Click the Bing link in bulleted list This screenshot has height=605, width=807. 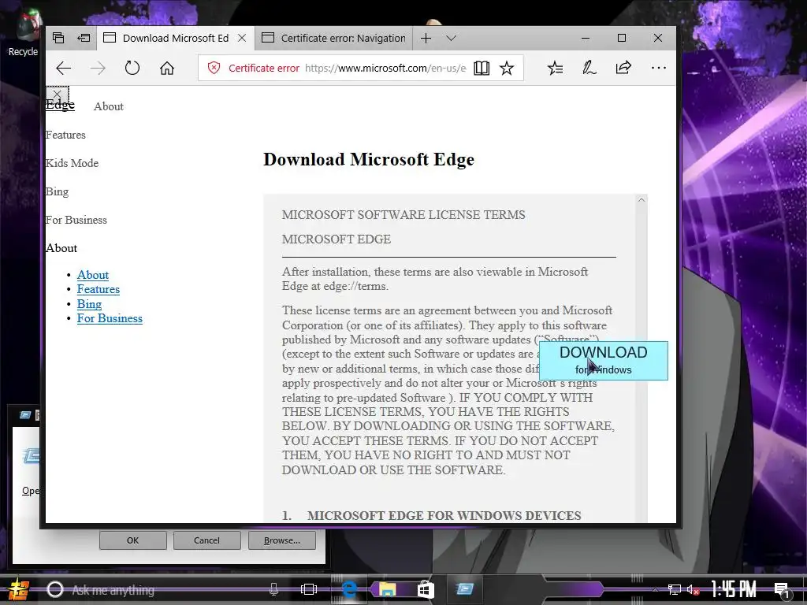pyautogui.click(x=89, y=303)
